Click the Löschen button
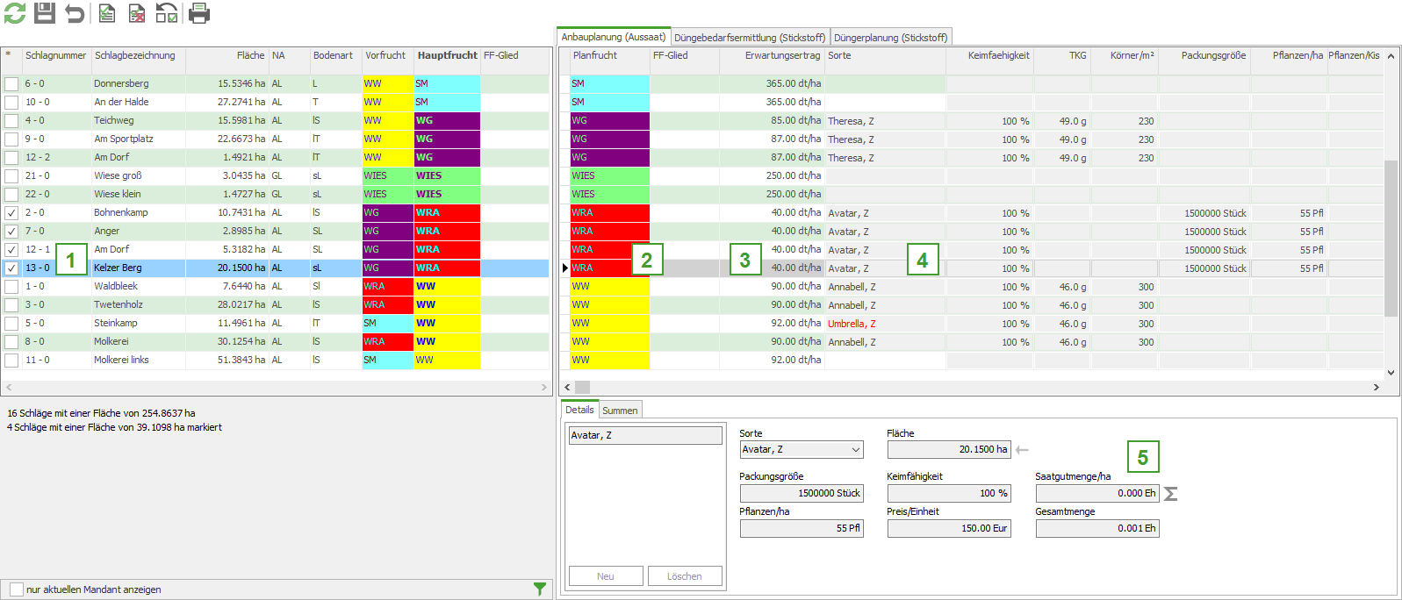 tap(684, 576)
